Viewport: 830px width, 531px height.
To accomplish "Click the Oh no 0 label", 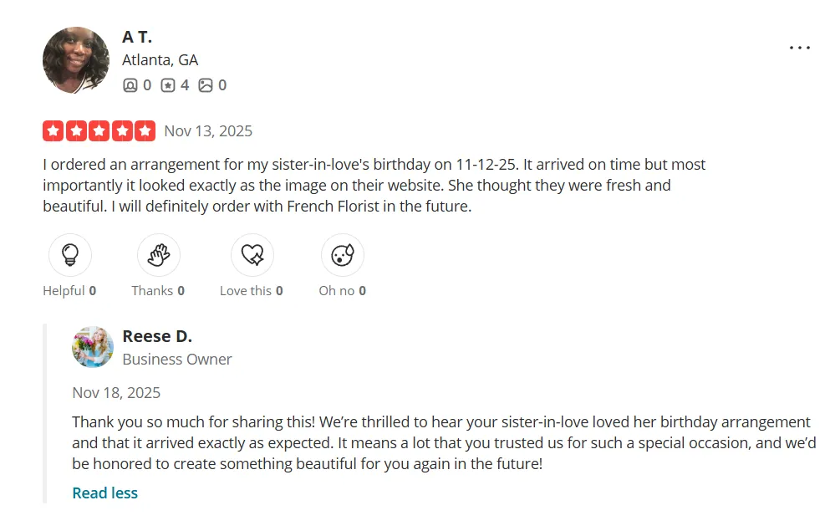I will tap(343, 291).
